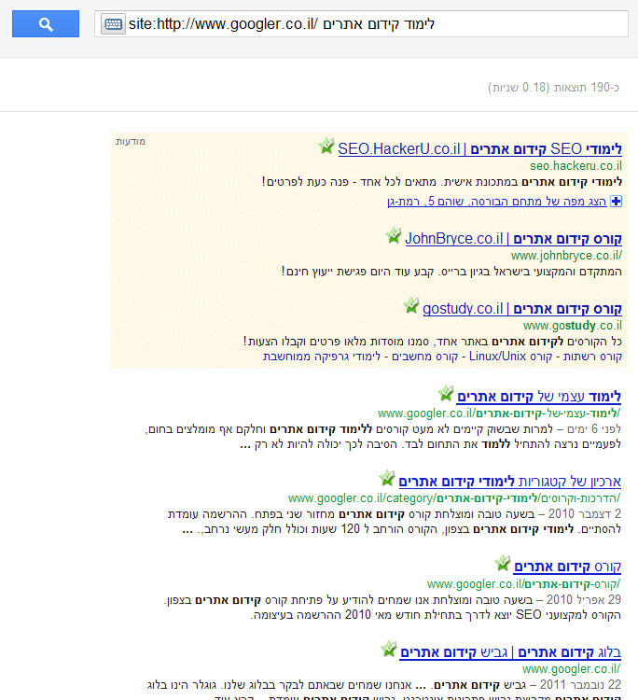The width and height of the screenshot is (638, 700).
Task: Click sitelink קורס רשתות in gostudy ad
Action: coord(592,357)
